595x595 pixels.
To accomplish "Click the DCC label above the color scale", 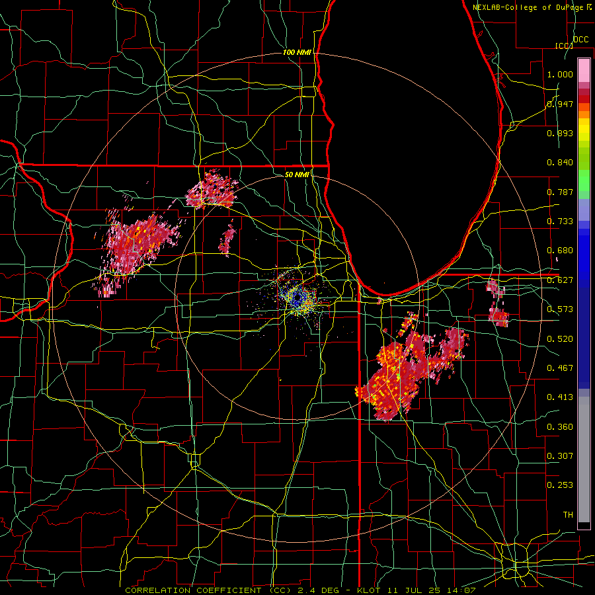I will pyautogui.click(x=580, y=40).
